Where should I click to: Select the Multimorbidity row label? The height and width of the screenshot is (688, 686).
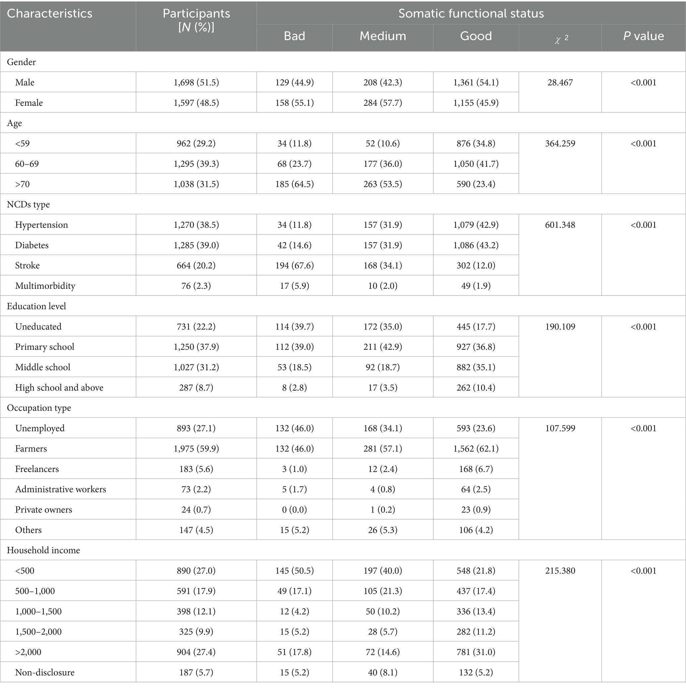(45, 285)
